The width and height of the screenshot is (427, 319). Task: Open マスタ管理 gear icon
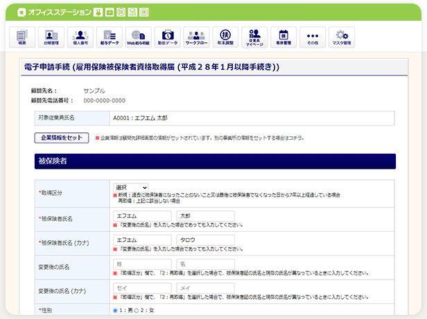(x=342, y=37)
